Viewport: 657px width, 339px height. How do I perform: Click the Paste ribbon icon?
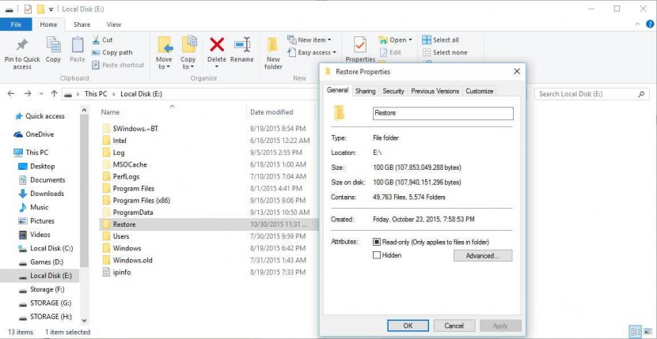(78, 45)
